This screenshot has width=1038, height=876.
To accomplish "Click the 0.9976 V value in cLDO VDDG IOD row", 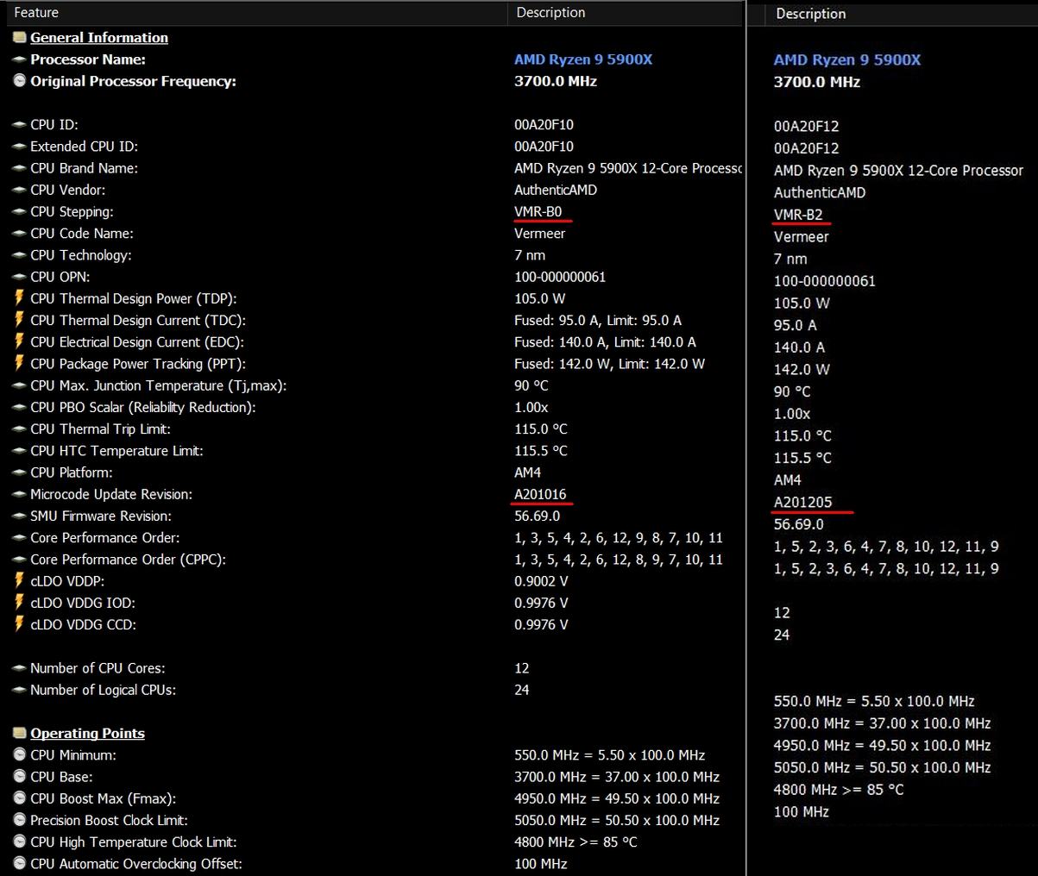I will coord(541,603).
